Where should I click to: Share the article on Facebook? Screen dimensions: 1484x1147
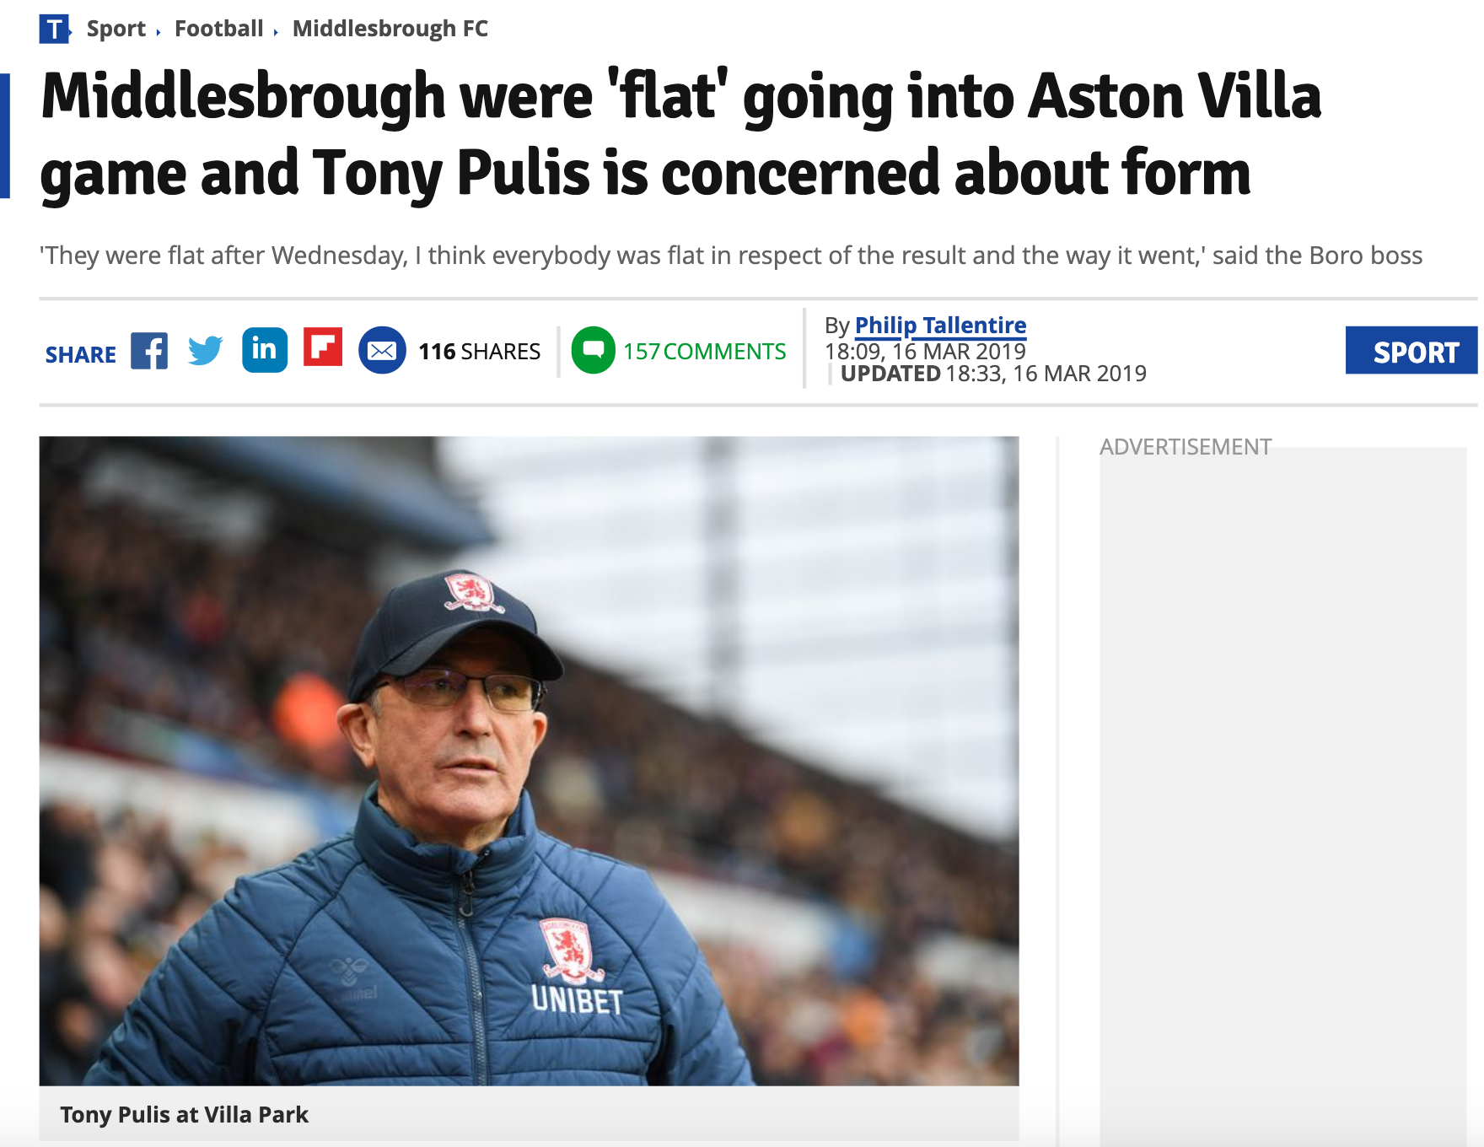[149, 351]
